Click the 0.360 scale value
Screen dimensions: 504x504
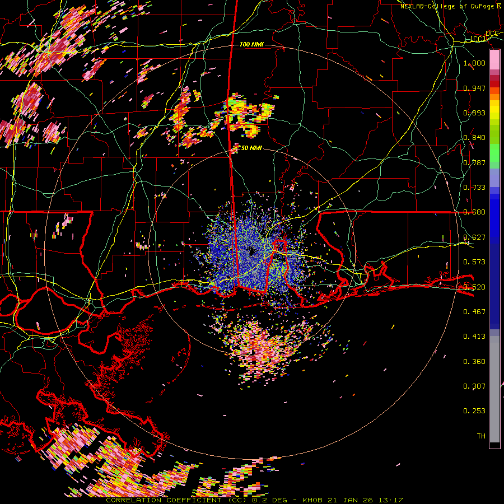tap(474, 361)
